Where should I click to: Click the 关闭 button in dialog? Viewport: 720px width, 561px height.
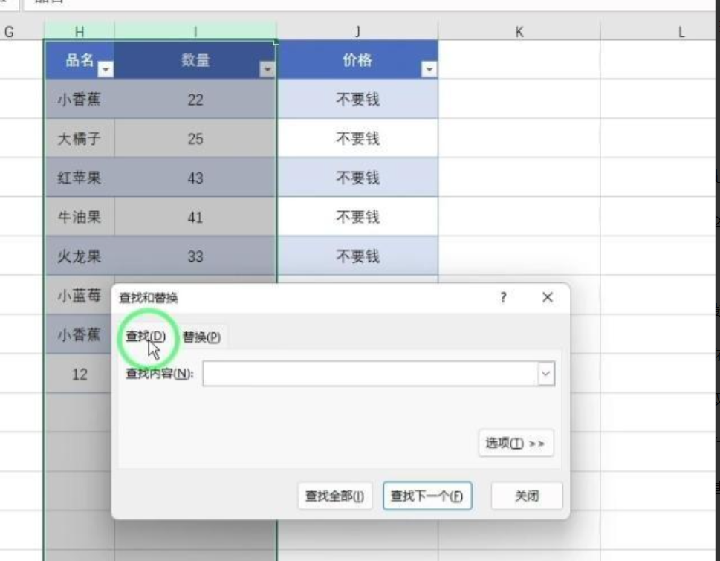tap(527, 496)
